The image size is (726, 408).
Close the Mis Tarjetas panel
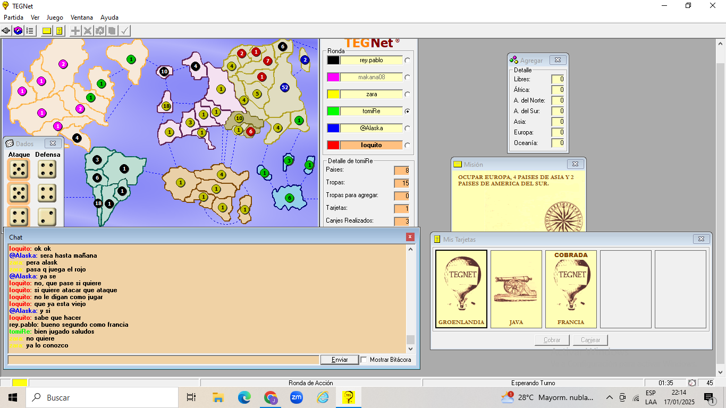701,239
